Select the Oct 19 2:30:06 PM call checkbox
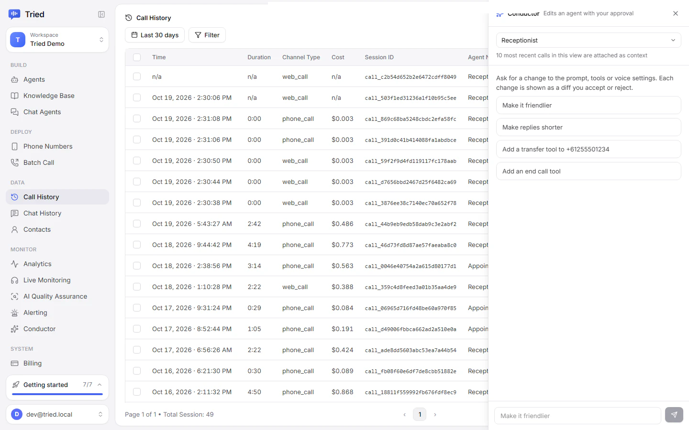 pos(137,97)
